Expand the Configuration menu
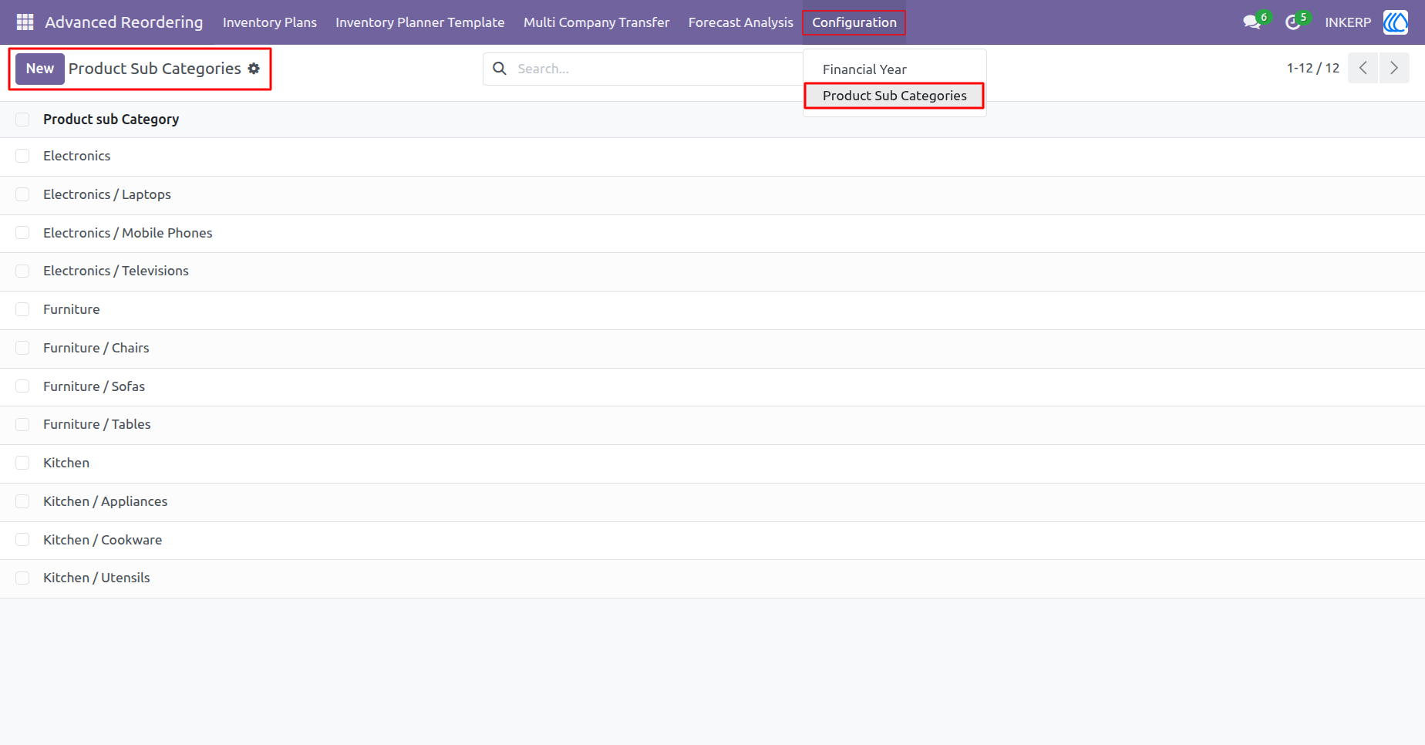Image resolution: width=1425 pixels, height=745 pixels. [854, 22]
